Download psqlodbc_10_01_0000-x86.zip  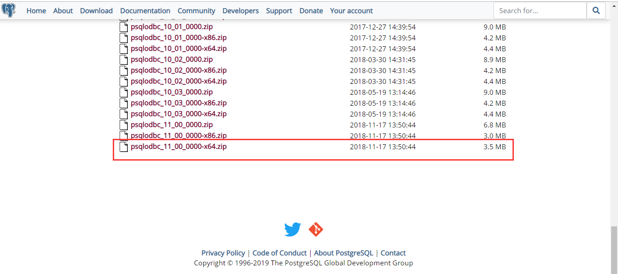point(178,37)
